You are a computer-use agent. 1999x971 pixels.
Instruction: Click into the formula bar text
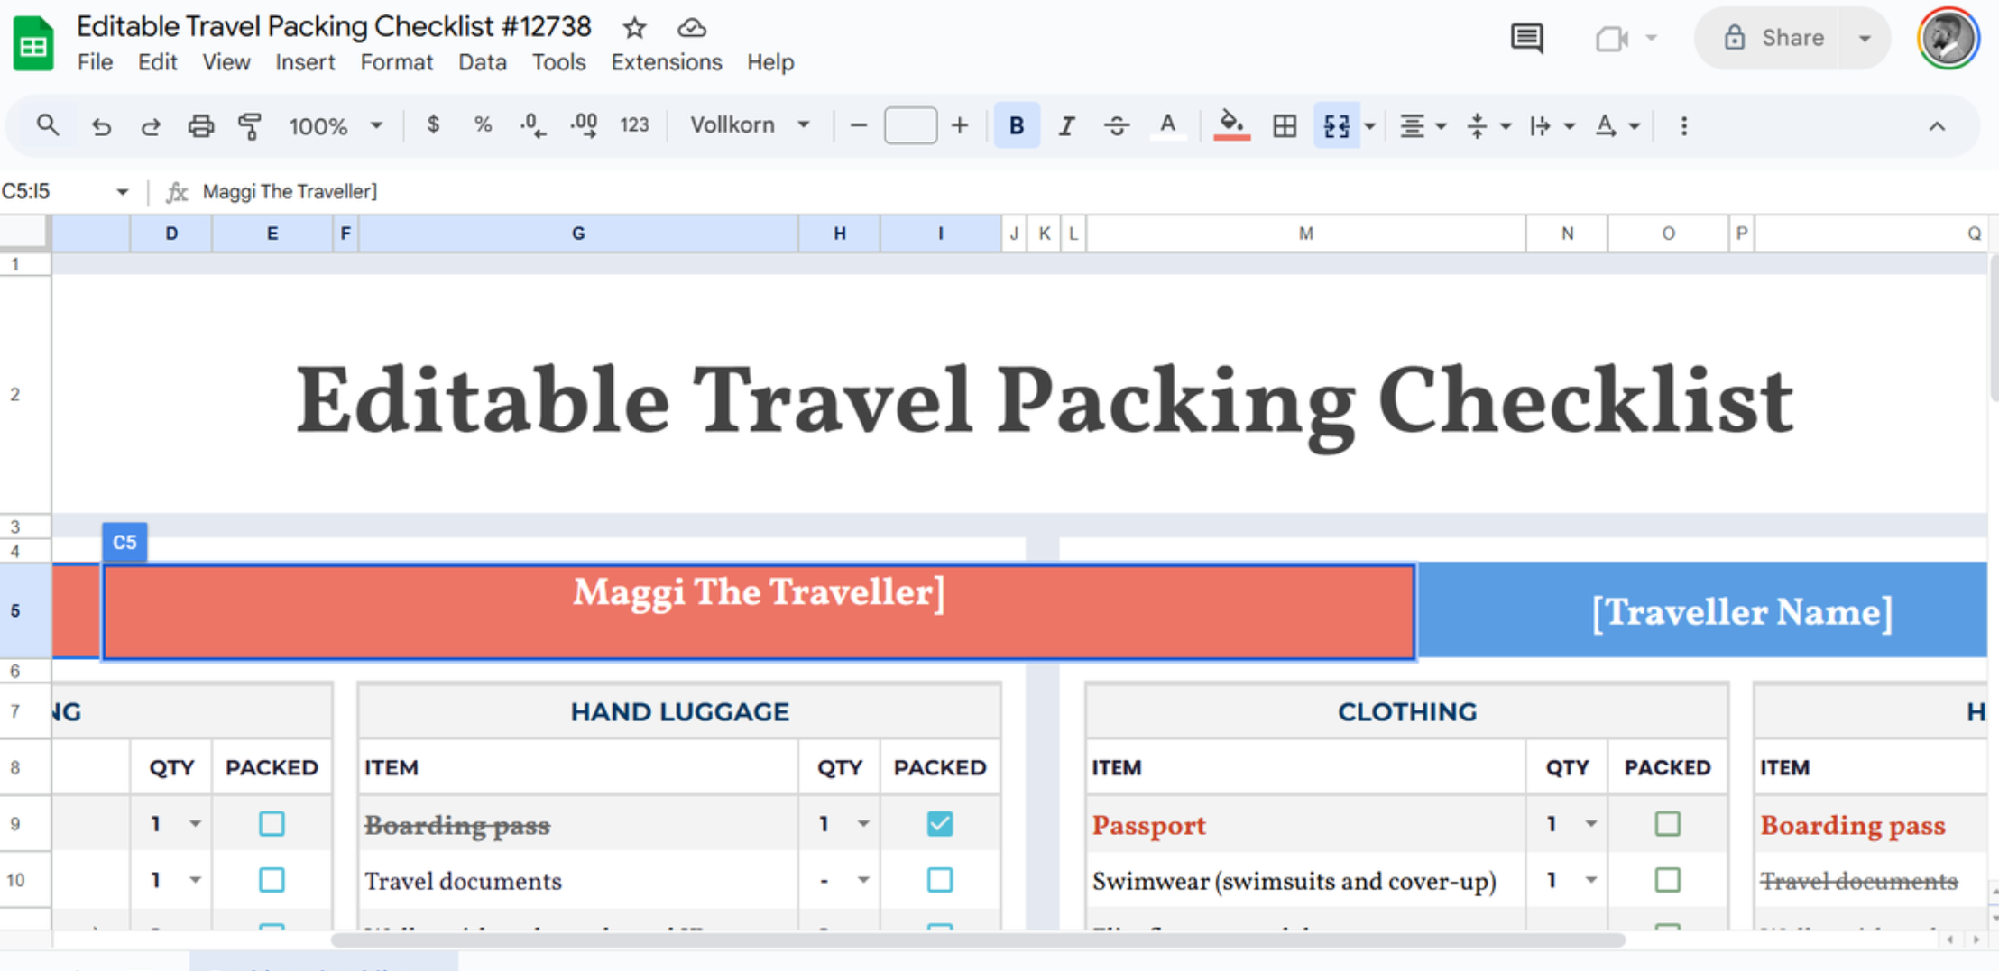pyautogui.click(x=290, y=191)
